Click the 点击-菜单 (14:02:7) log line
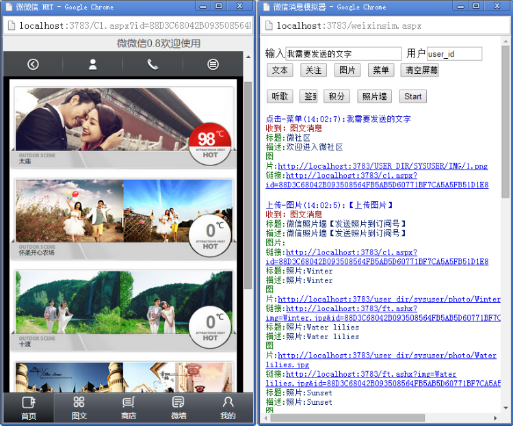The height and width of the screenshot is (426, 513). (x=338, y=118)
